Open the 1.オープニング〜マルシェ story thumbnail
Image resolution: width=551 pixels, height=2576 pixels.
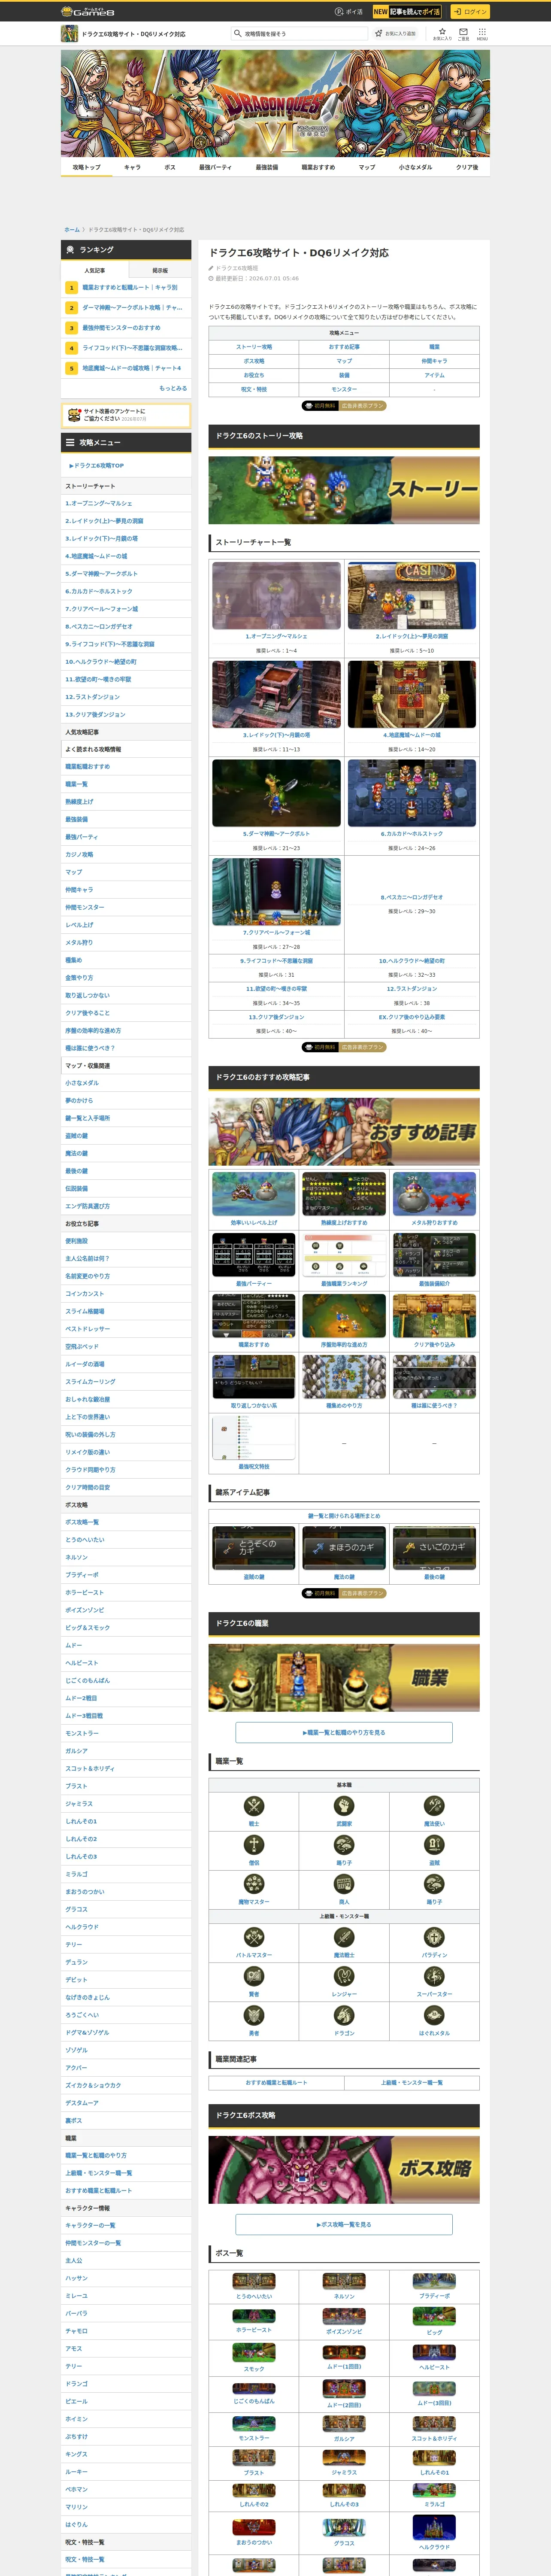pos(276,595)
